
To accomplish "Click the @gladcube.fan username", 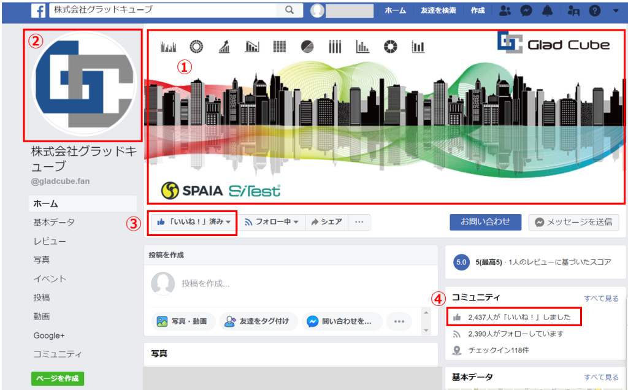I will point(61,182).
